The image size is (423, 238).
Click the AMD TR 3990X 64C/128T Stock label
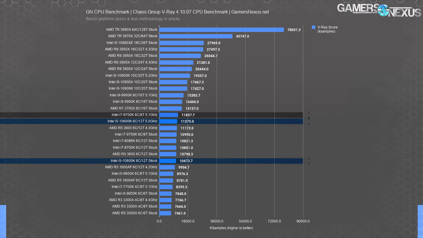click(132, 29)
